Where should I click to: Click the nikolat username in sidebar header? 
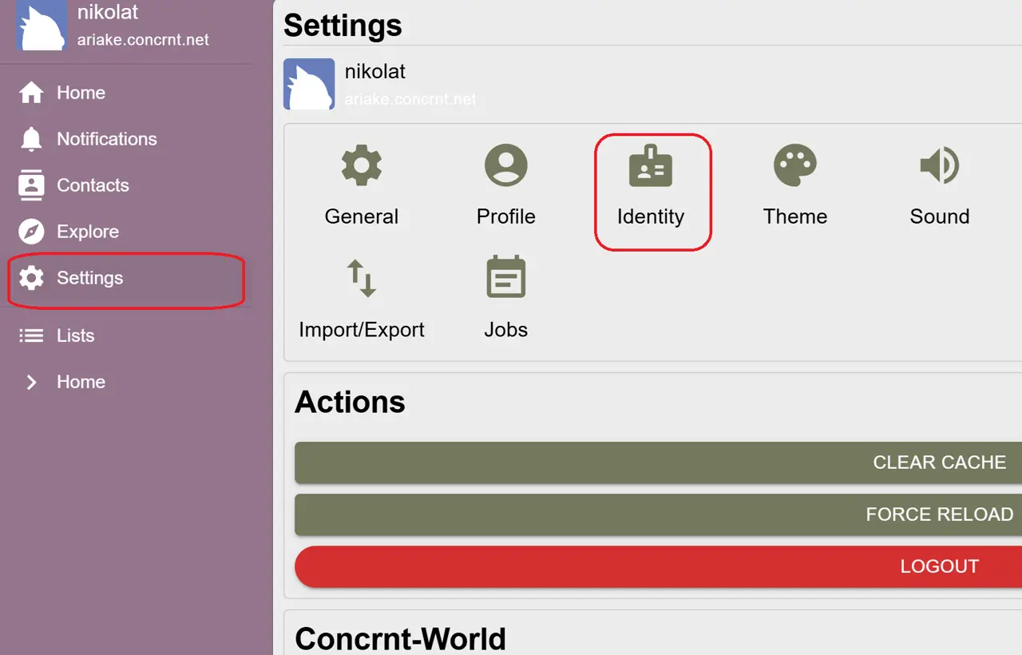point(108,13)
